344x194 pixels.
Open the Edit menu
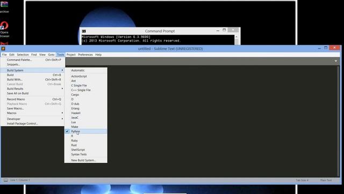[12, 54]
